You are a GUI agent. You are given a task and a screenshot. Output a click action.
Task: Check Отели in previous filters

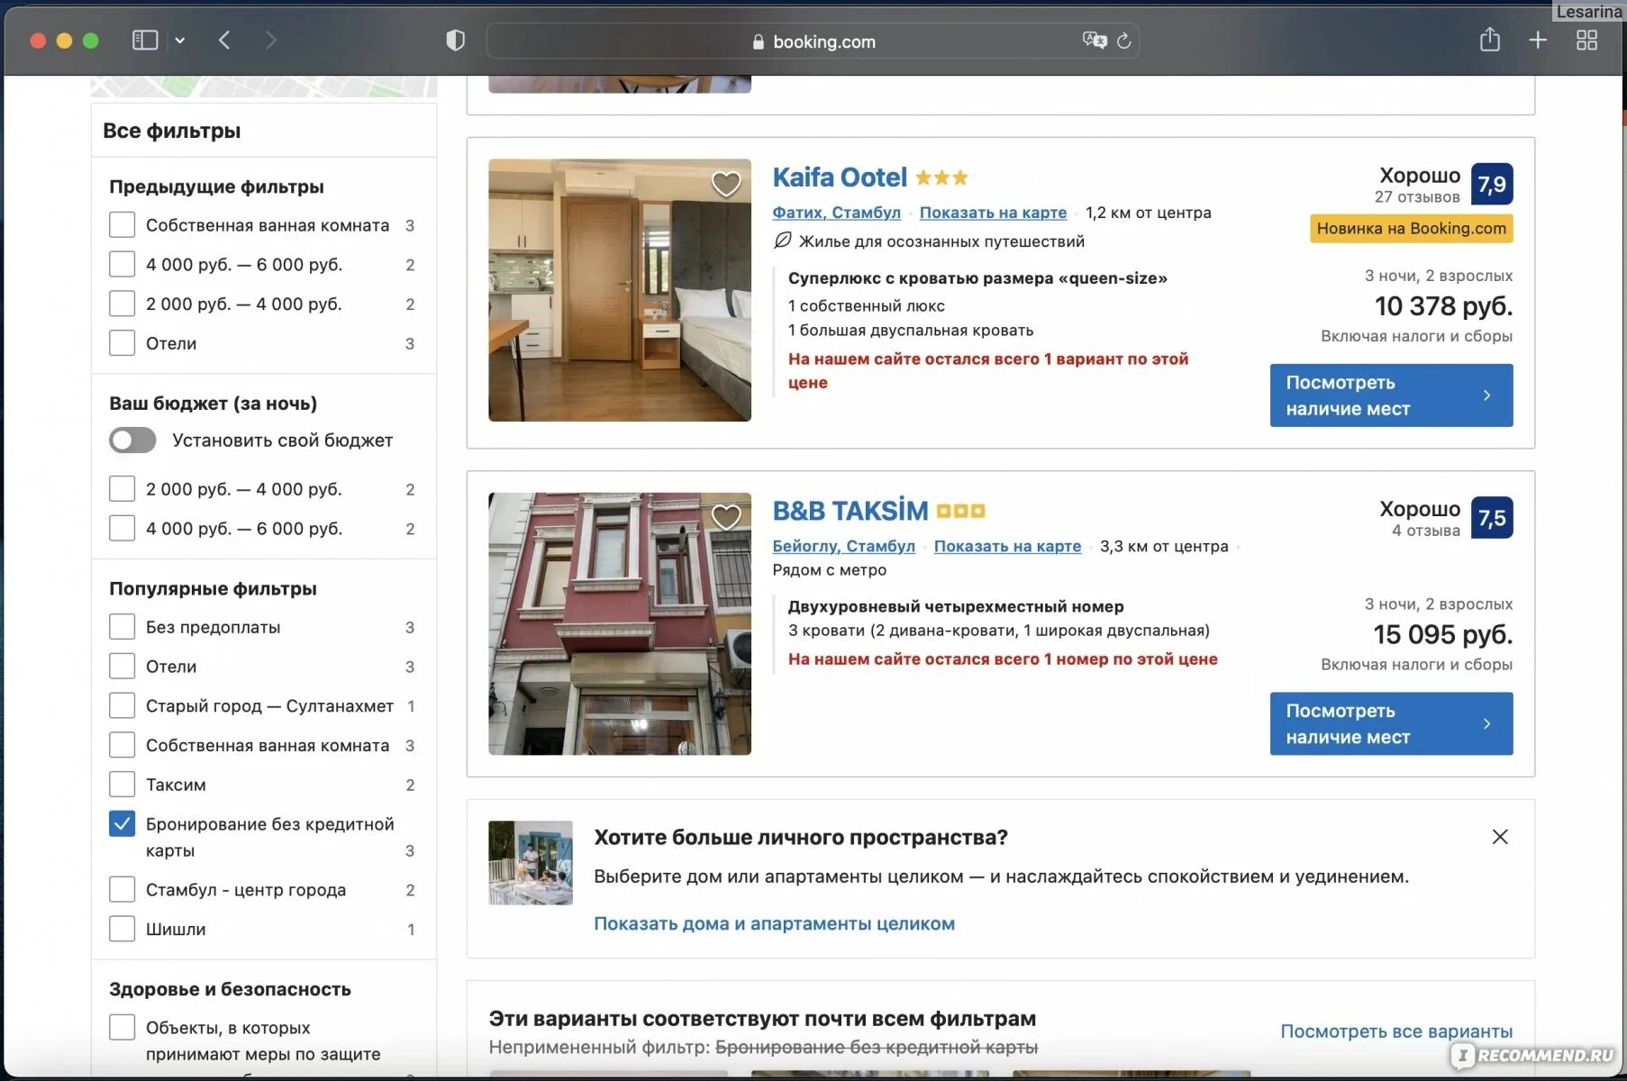[x=122, y=343]
